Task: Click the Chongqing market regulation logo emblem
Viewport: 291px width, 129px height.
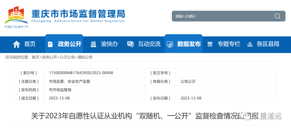Action: click(x=16, y=15)
